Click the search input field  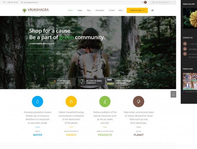(162, 2)
